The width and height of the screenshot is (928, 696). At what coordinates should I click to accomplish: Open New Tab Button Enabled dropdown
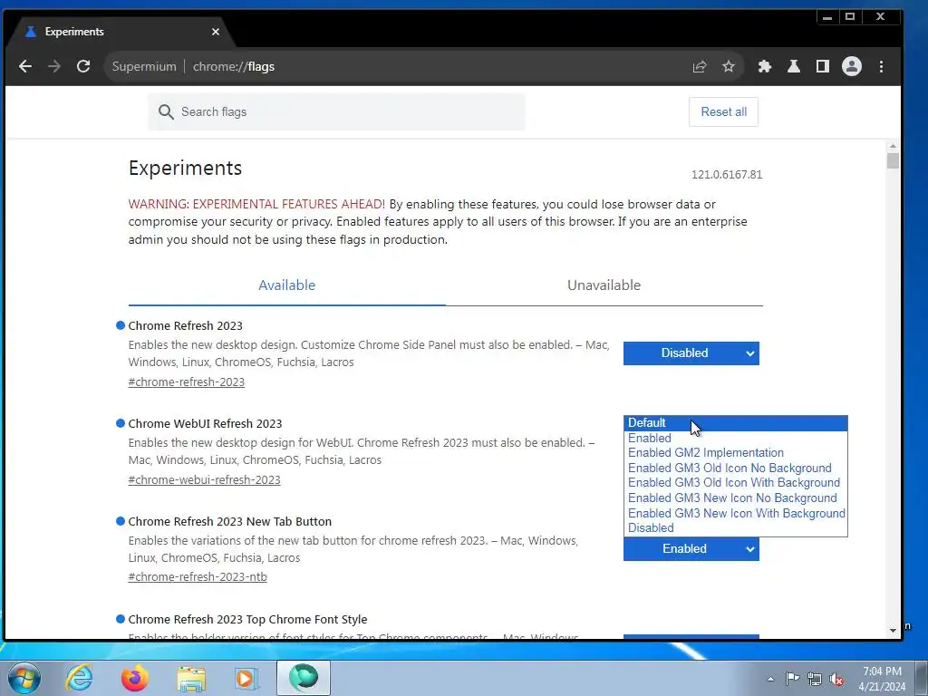coord(691,549)
